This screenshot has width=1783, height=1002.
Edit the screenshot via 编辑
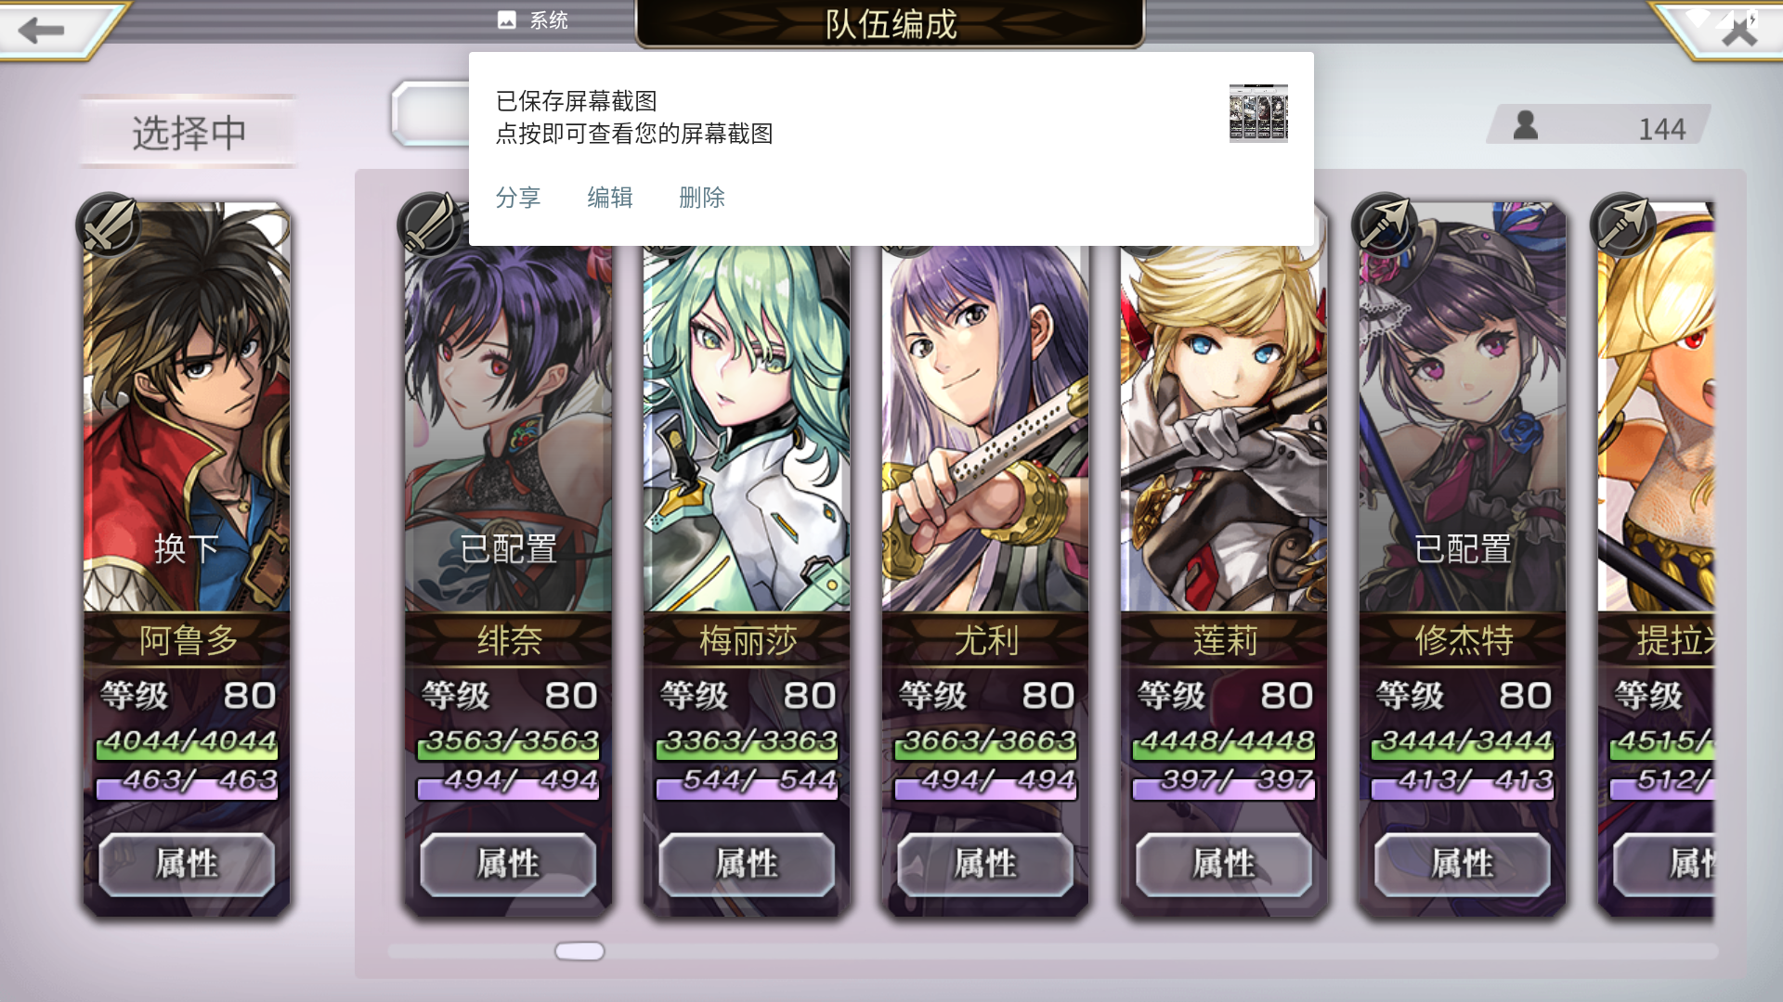[x=610, y=198]
